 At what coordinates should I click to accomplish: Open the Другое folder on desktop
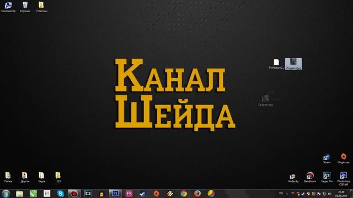coord(25,177)
